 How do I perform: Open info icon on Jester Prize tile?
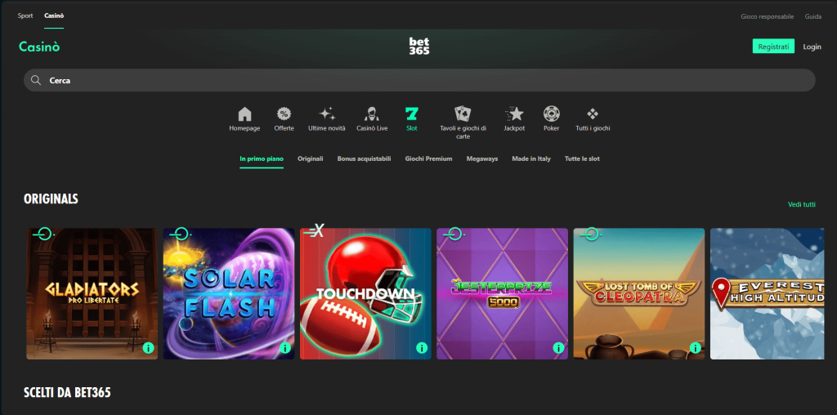(x=558, y=348)
